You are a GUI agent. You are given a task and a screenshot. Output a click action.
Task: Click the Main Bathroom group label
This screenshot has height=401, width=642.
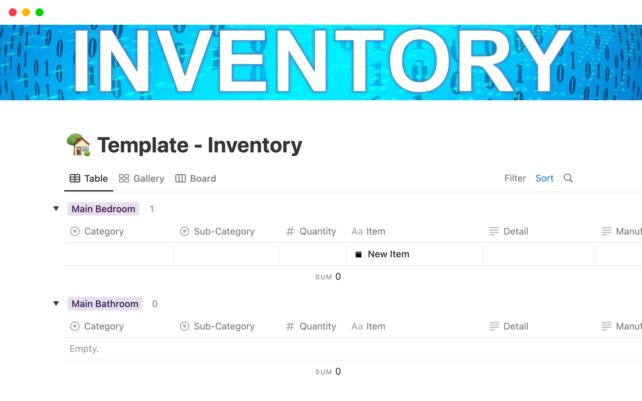tap(105, 303)
